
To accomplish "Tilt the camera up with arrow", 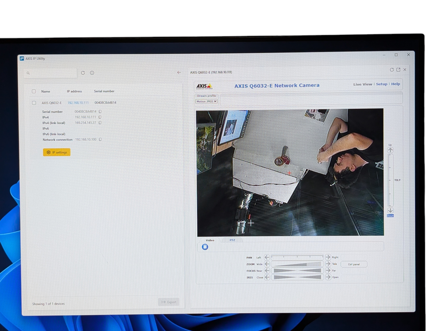I will [390, 150].
